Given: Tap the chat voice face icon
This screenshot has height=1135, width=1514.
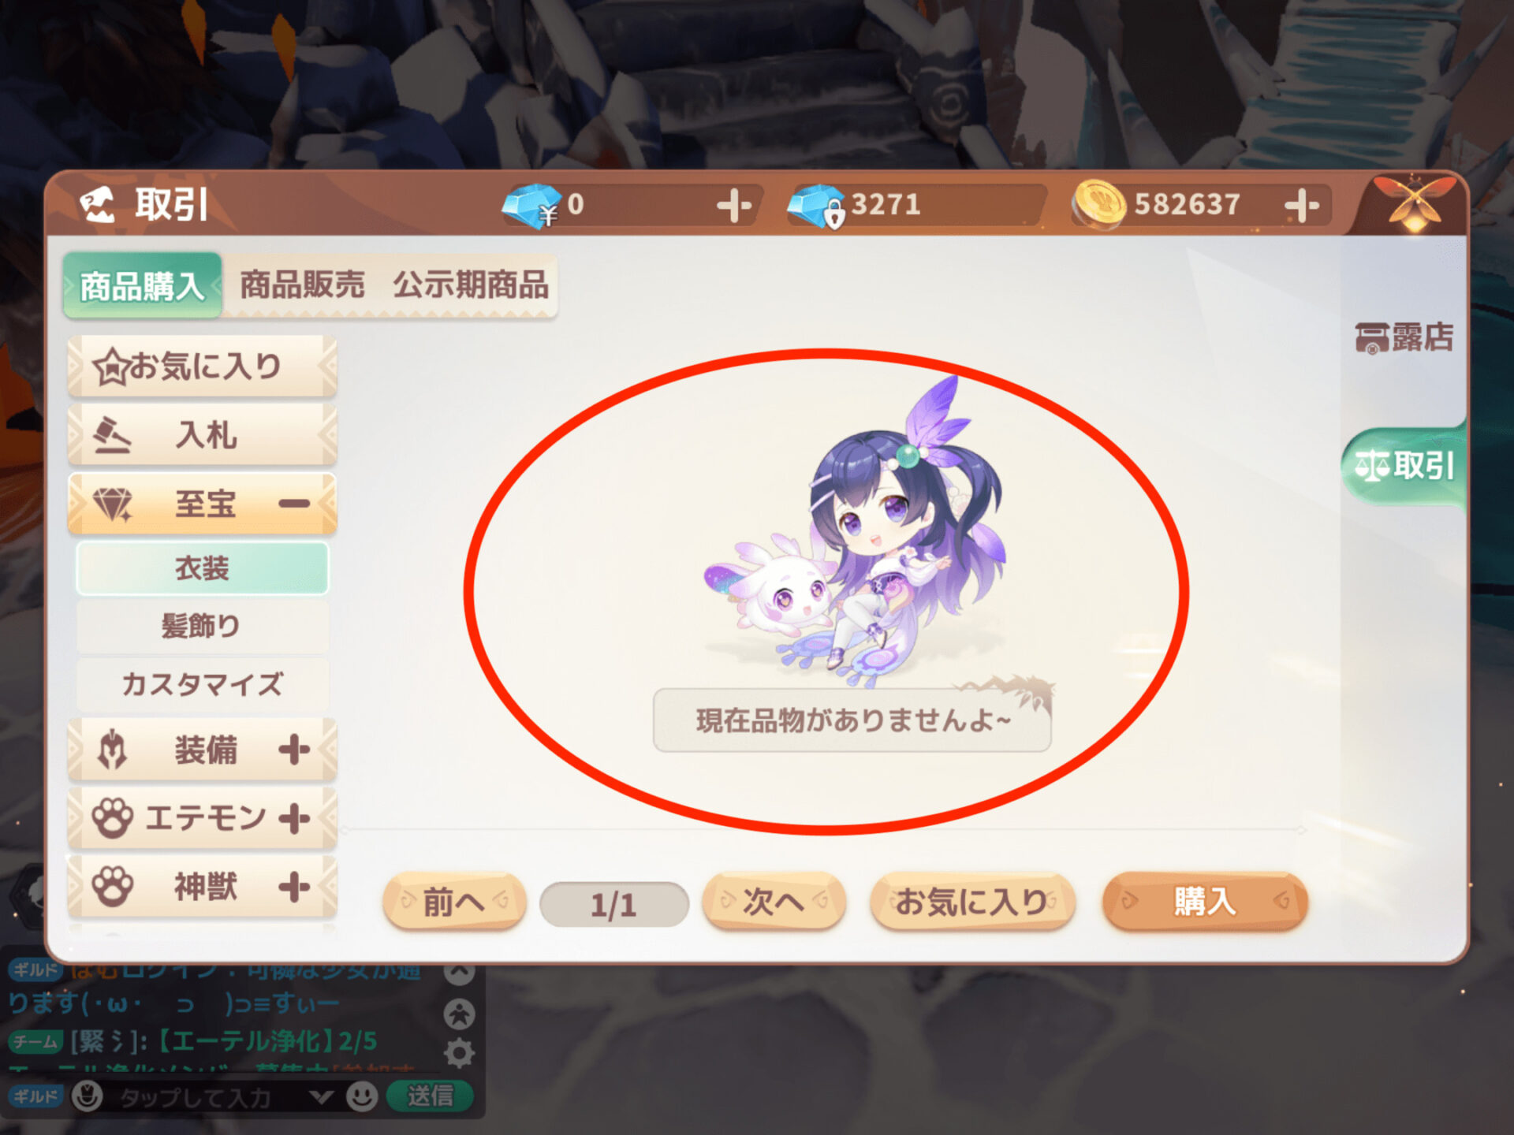Looking at the screenshot, I should click(88, 1096).
